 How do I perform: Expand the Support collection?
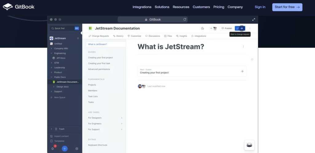[51, 91]
